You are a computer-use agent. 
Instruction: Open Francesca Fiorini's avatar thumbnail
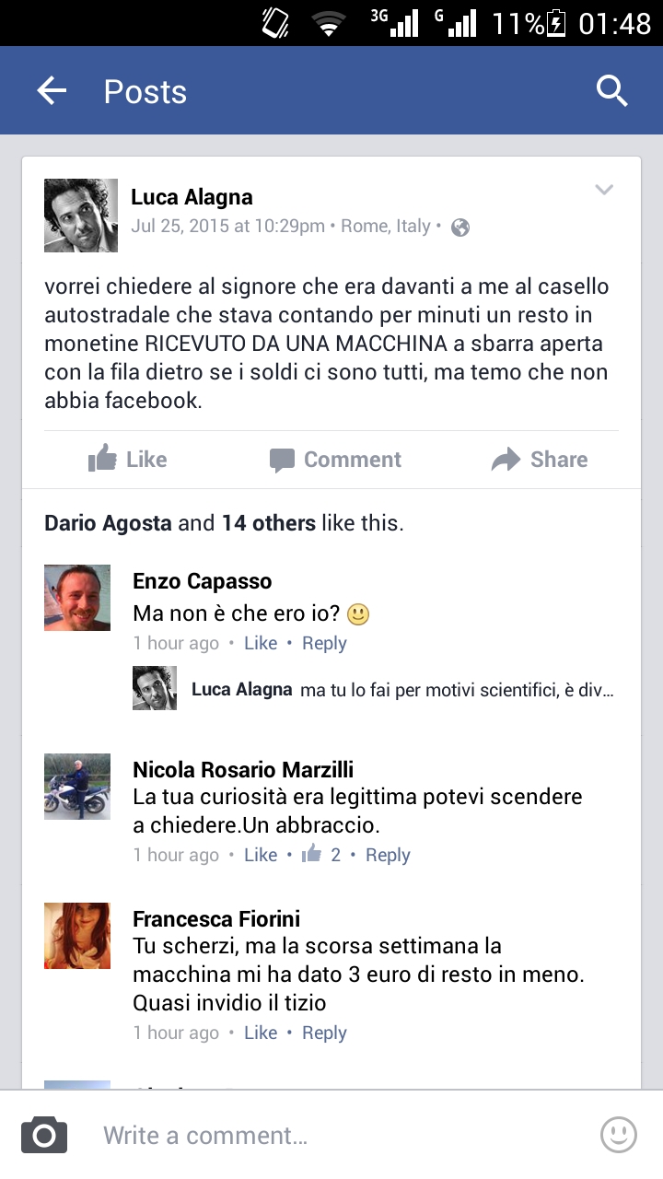pyautogui.click(x=77, y=936)
